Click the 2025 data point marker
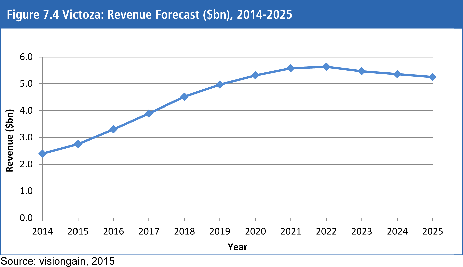The image size is (463, 267). pos(433,77)
